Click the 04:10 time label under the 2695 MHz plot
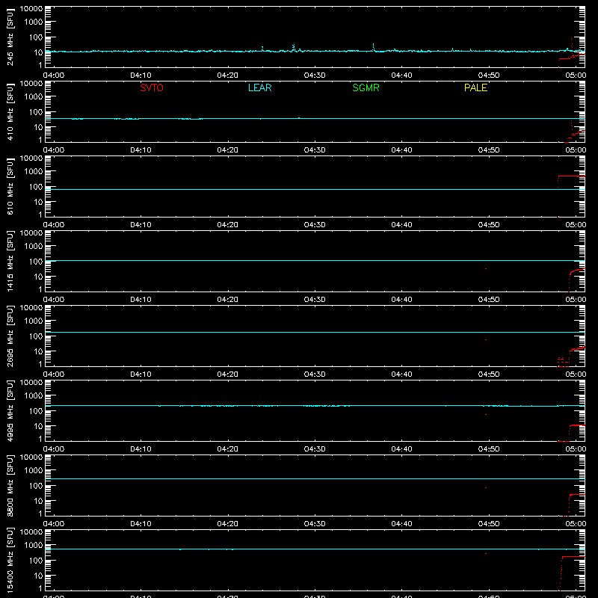The height and width of the screenshot is (598, 598). pyautogui.click(x=141, y=374)
